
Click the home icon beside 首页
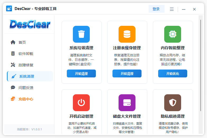13,42
